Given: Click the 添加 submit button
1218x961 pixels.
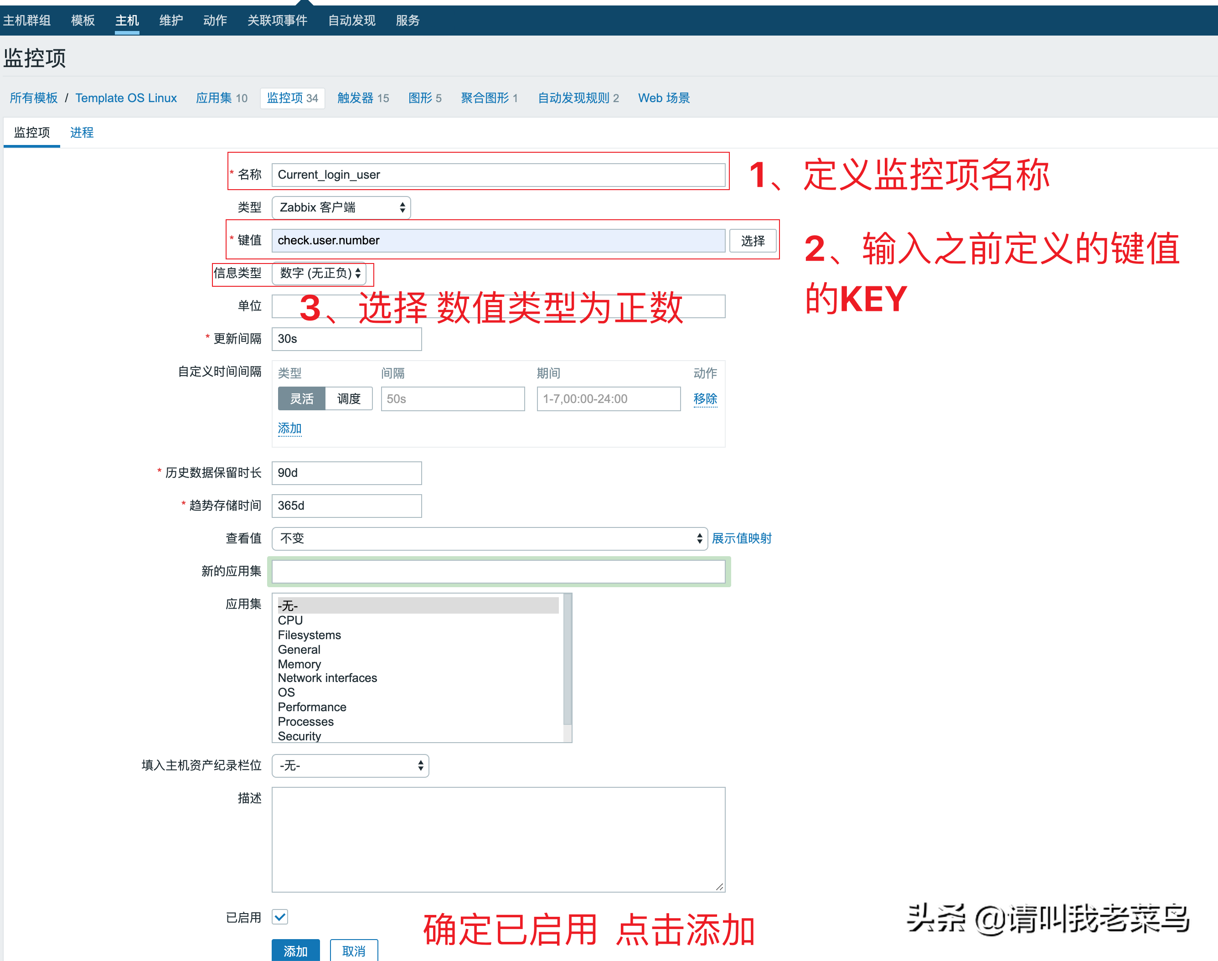Looking at the screenshot, I should coord(295,951).
